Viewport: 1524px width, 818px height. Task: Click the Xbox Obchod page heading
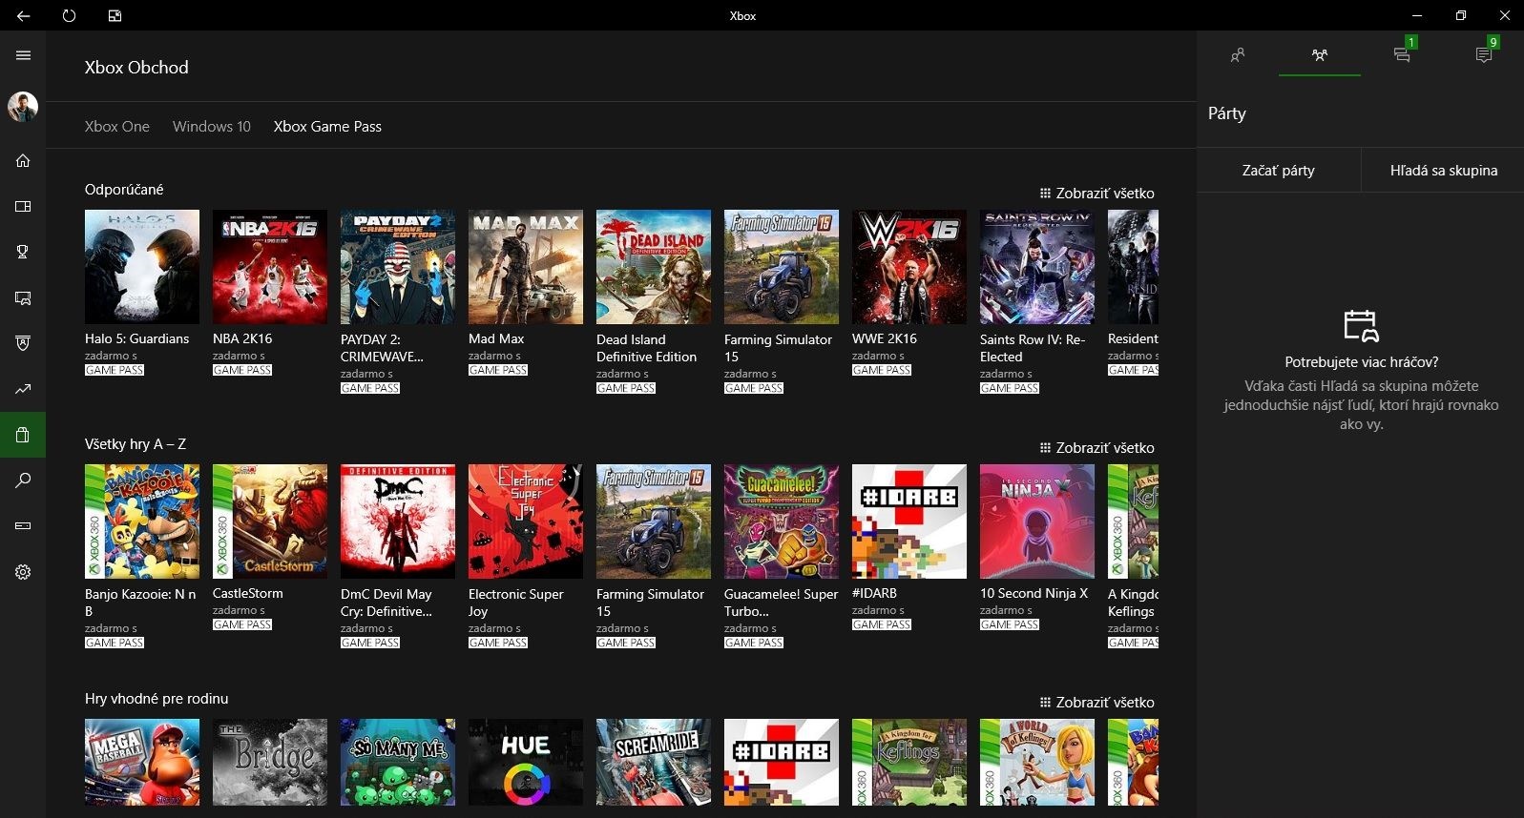(136, 68)
